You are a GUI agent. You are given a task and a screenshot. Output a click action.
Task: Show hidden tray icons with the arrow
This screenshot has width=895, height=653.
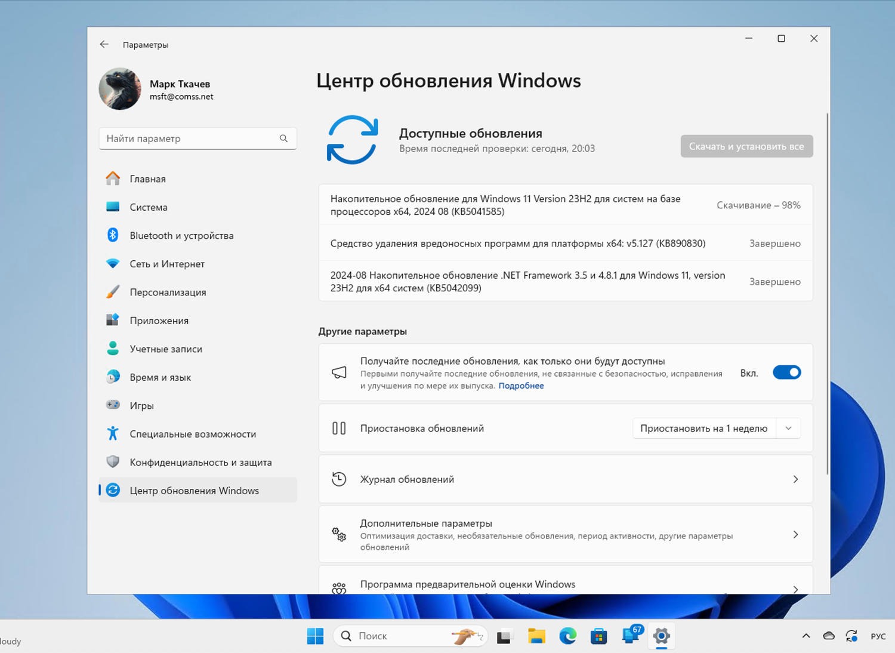click(x=806, y=636)
